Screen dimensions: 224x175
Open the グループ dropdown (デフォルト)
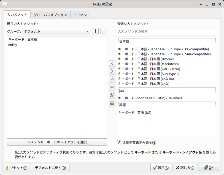[x=56, y=31]
